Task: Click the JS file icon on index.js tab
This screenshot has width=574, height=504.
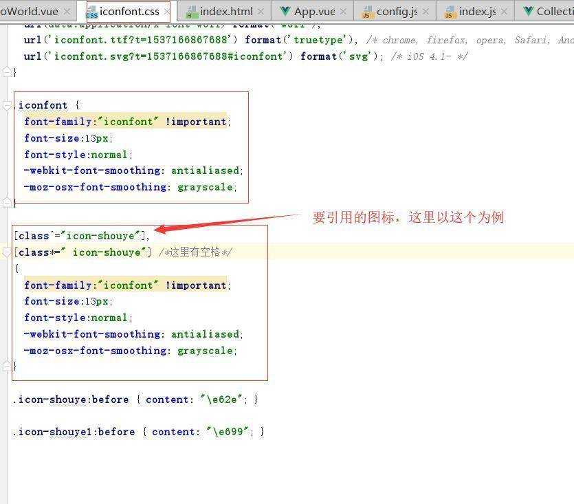Action: 450,12
